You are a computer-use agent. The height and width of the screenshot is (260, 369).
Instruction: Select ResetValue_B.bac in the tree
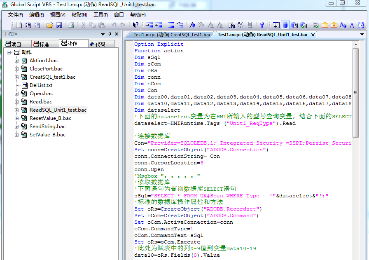pos(50,118)
